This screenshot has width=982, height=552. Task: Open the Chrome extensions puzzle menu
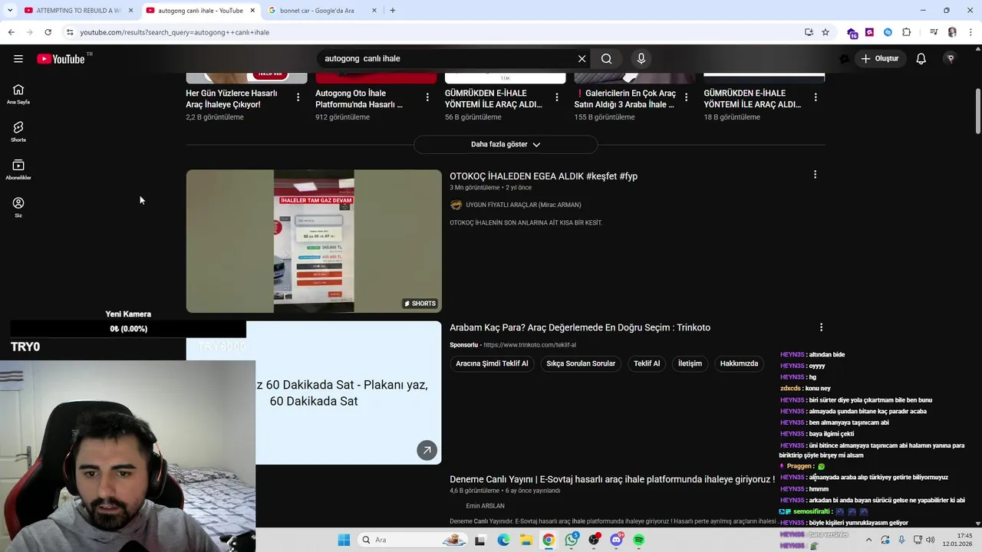coord(906,32)
